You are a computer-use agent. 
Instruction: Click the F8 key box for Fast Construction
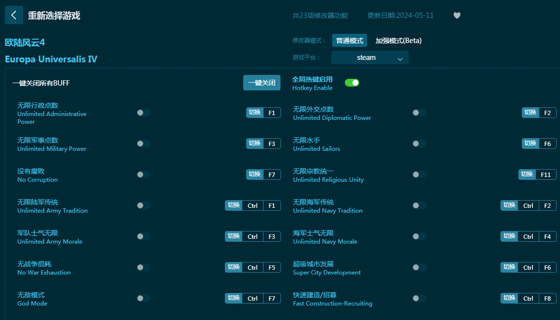pos(547,298)
